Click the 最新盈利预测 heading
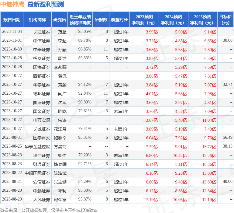 click(x=46, y=4)
